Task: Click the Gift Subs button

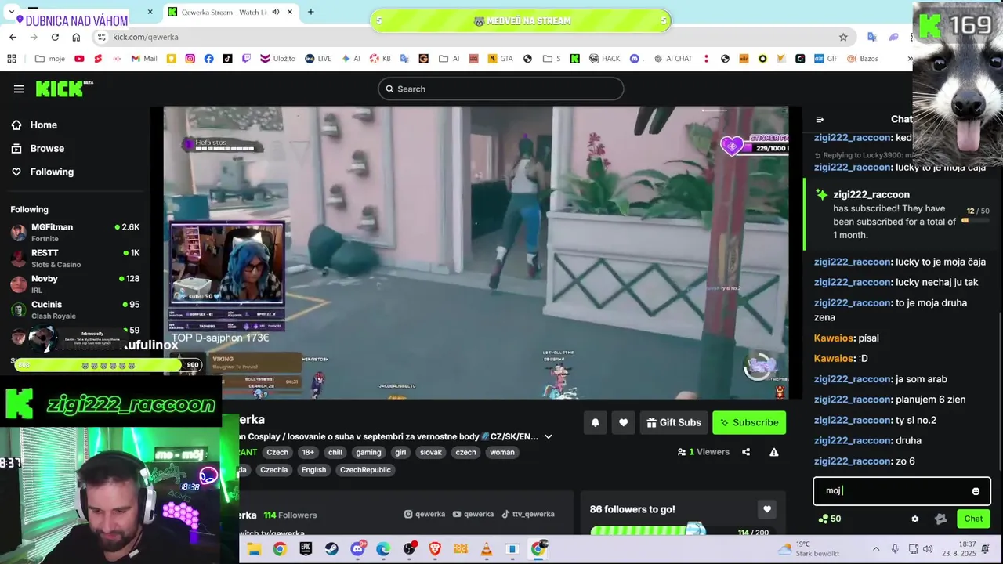Action: click(674, 422)
